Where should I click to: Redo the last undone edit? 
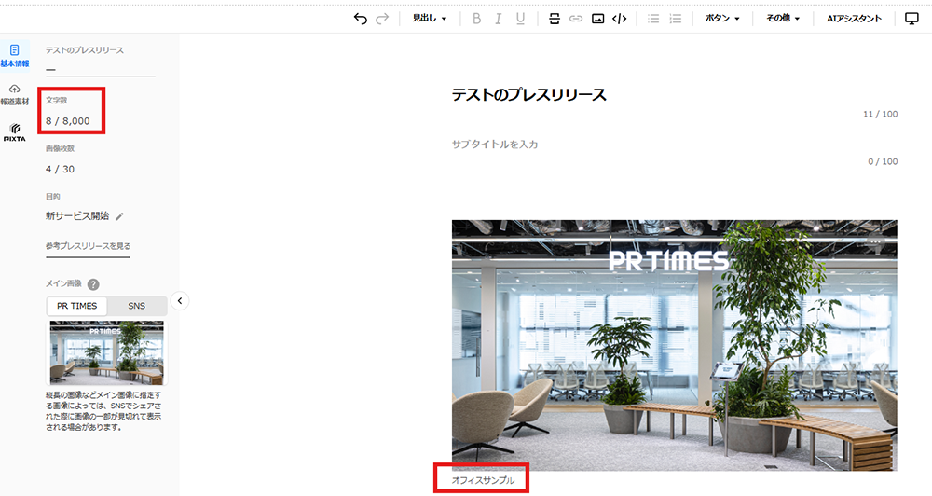tap(382, 19)
